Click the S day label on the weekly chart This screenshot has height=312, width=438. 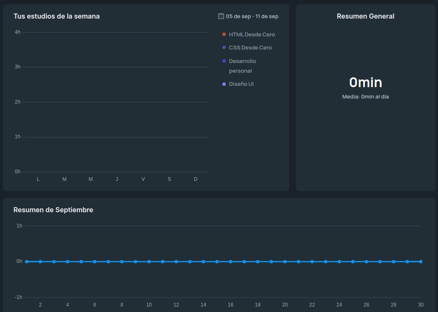tap(169, 179)
